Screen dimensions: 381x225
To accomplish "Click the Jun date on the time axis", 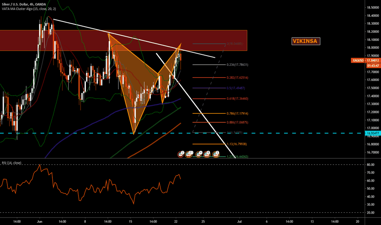I will [40, 222].
